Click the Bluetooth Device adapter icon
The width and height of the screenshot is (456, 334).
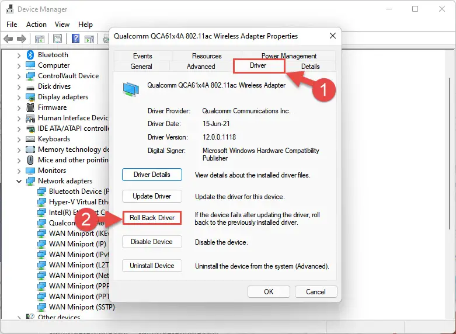coord(41,192)
